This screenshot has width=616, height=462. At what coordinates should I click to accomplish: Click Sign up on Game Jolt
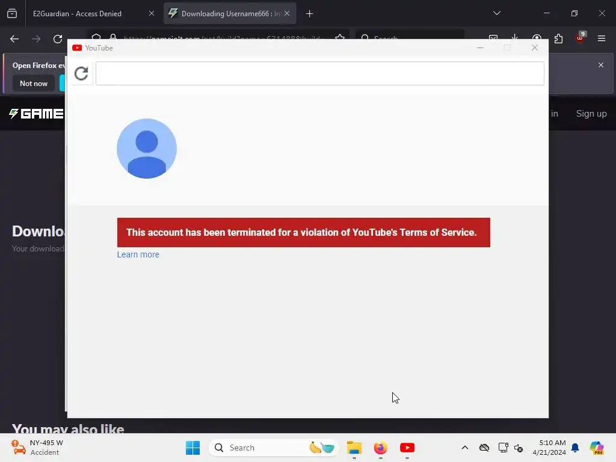[591, 114]
